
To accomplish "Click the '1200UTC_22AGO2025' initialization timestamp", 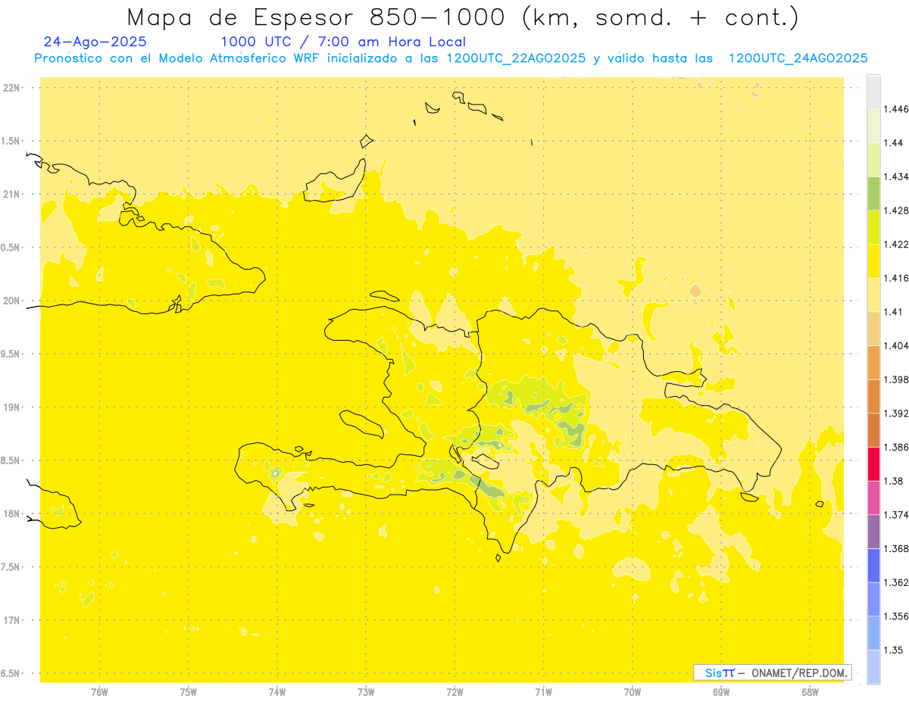I will click(517, 58).
